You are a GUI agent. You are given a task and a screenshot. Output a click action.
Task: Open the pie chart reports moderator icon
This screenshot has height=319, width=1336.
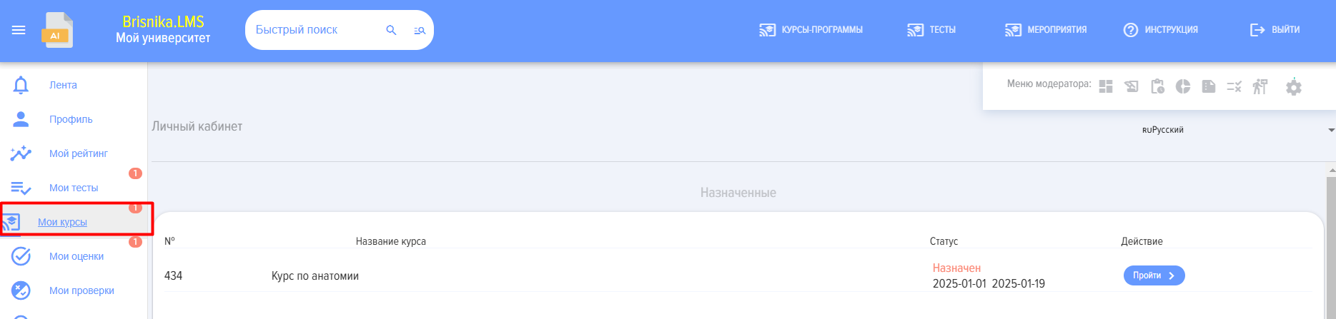tap(1183, 86)
